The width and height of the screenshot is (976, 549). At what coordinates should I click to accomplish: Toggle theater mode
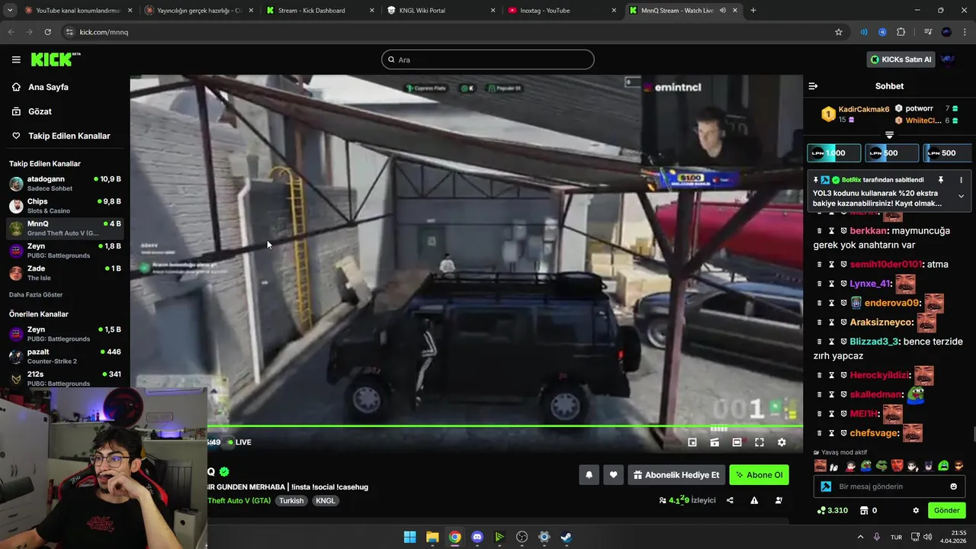point(737,442)
